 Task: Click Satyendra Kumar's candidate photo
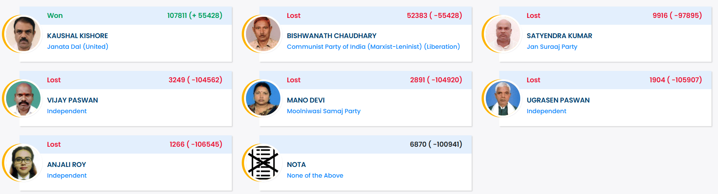point(503,34)
